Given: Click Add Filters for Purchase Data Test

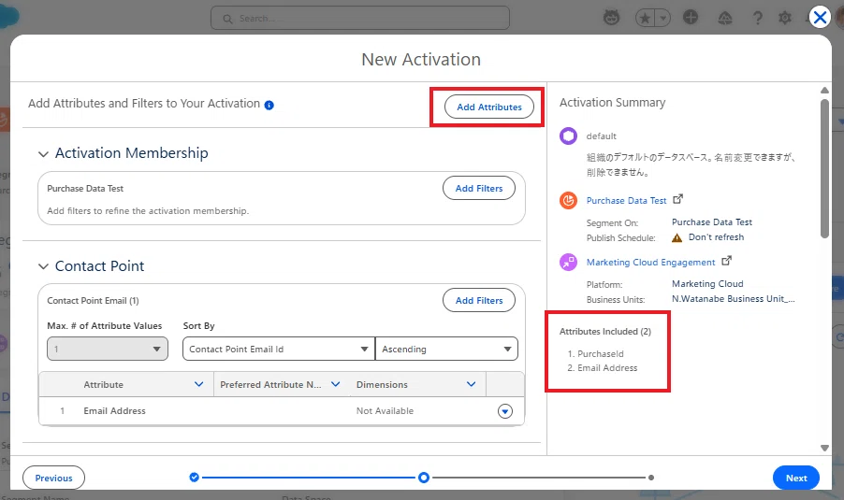Looking at the screenshot, I should click(478, 188).
